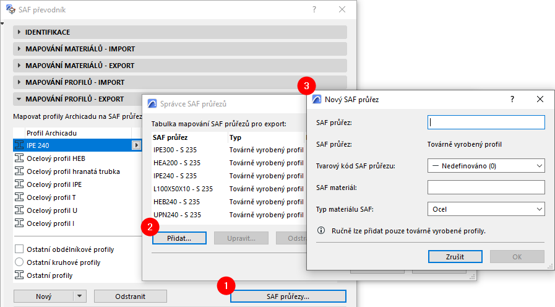
Task: Click the profile icon beside Ocelový profil U
Action: click(19, 210)
